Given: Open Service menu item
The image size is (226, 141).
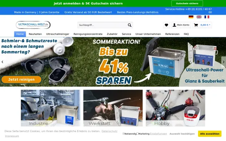Looking at the screenshot, I should click(x=127, y=34).
